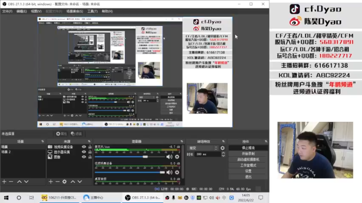Undock the 转场特效 panel via header icon
This screenshot has width=362, height=203.
223,141
